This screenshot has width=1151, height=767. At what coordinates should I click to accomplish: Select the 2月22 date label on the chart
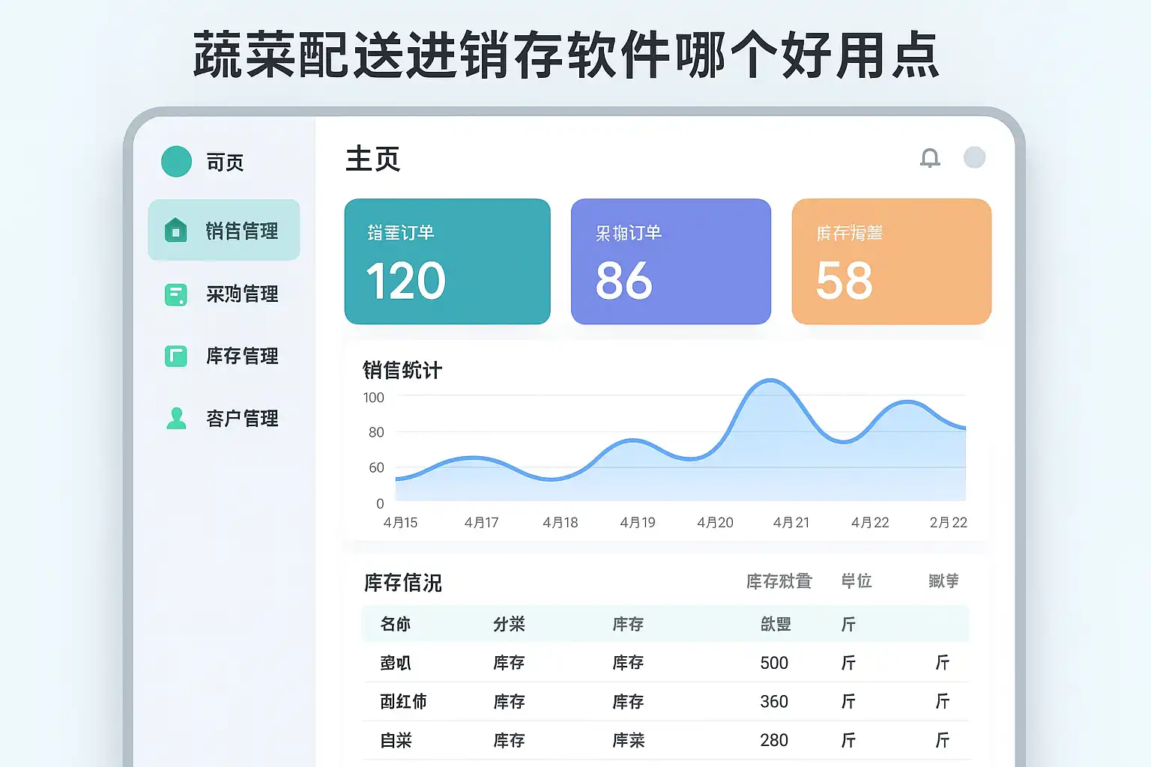coord(949,523)
